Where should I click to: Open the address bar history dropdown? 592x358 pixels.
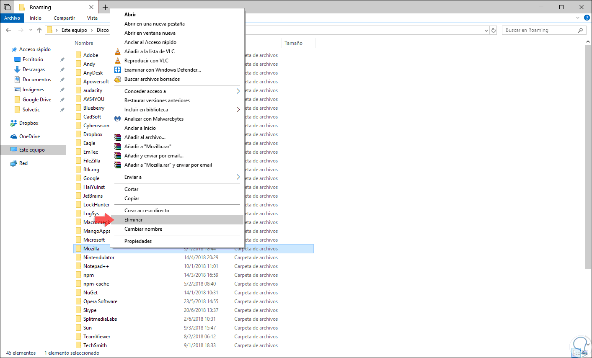[x=486, y=30]
